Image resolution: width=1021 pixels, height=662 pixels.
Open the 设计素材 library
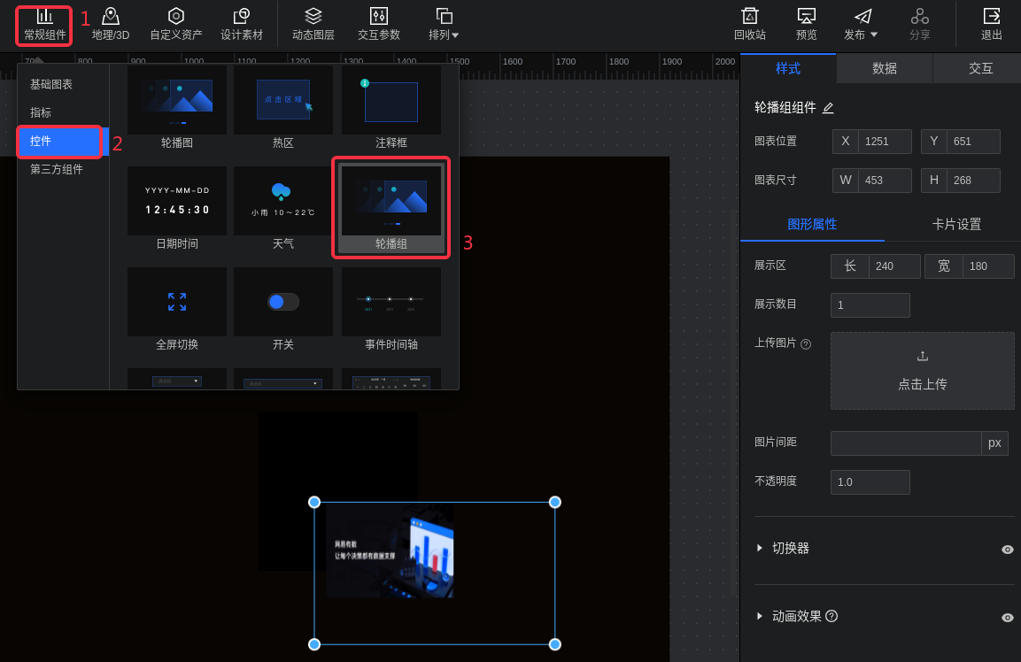241,24
